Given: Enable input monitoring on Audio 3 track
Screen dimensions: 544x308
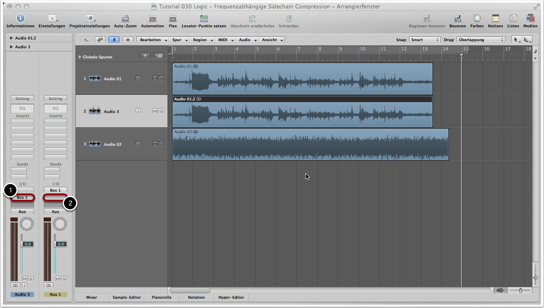Looking at the screenshot, I should [138, 111].
